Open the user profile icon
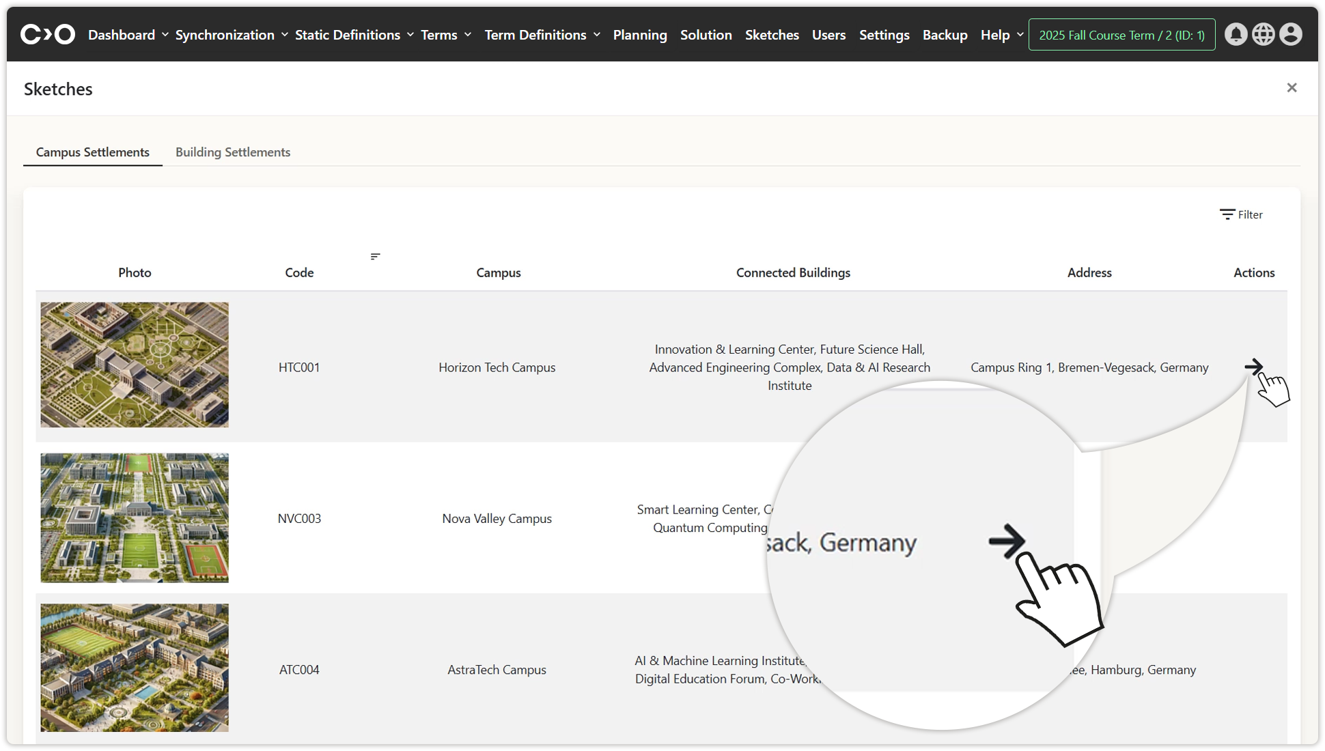This screenshot has width=1325, height=751. pos(1290,34)
